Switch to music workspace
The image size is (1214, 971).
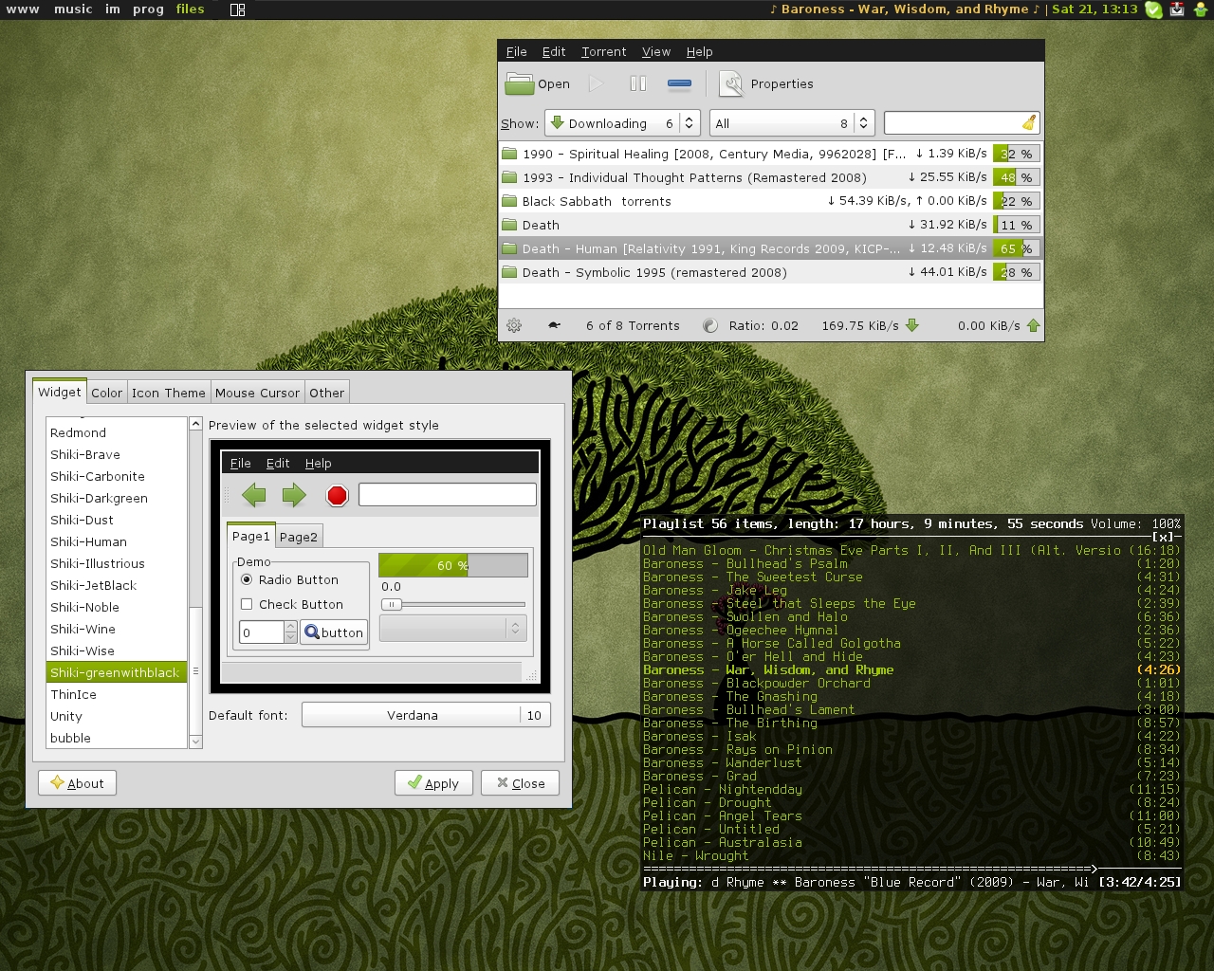73,9
